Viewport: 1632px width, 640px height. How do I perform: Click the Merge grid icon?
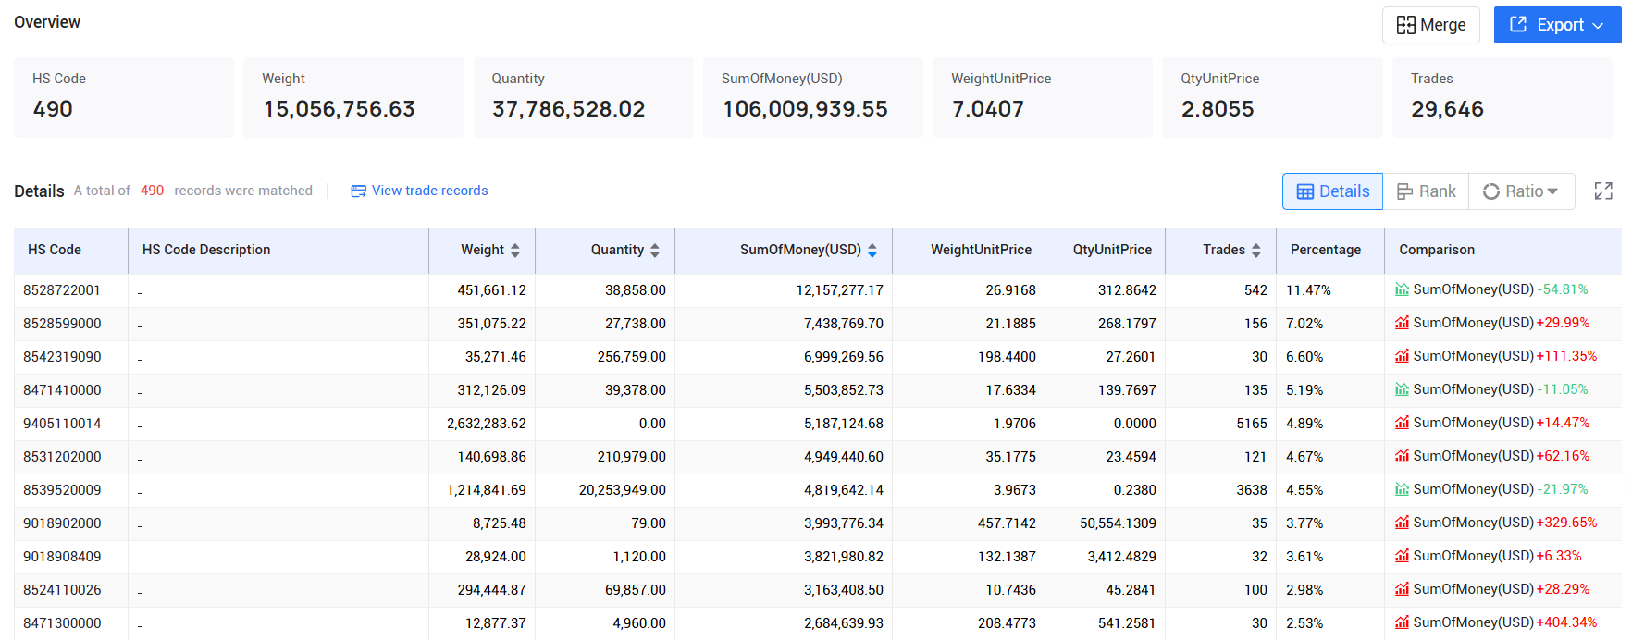click(x=1406, y=25)
